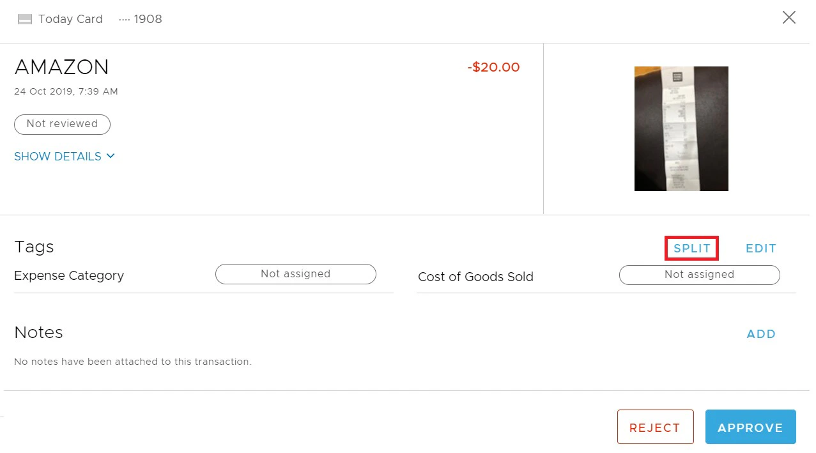Expand the SHOW DETAILS section
The image size is (816, 453).
58,156
